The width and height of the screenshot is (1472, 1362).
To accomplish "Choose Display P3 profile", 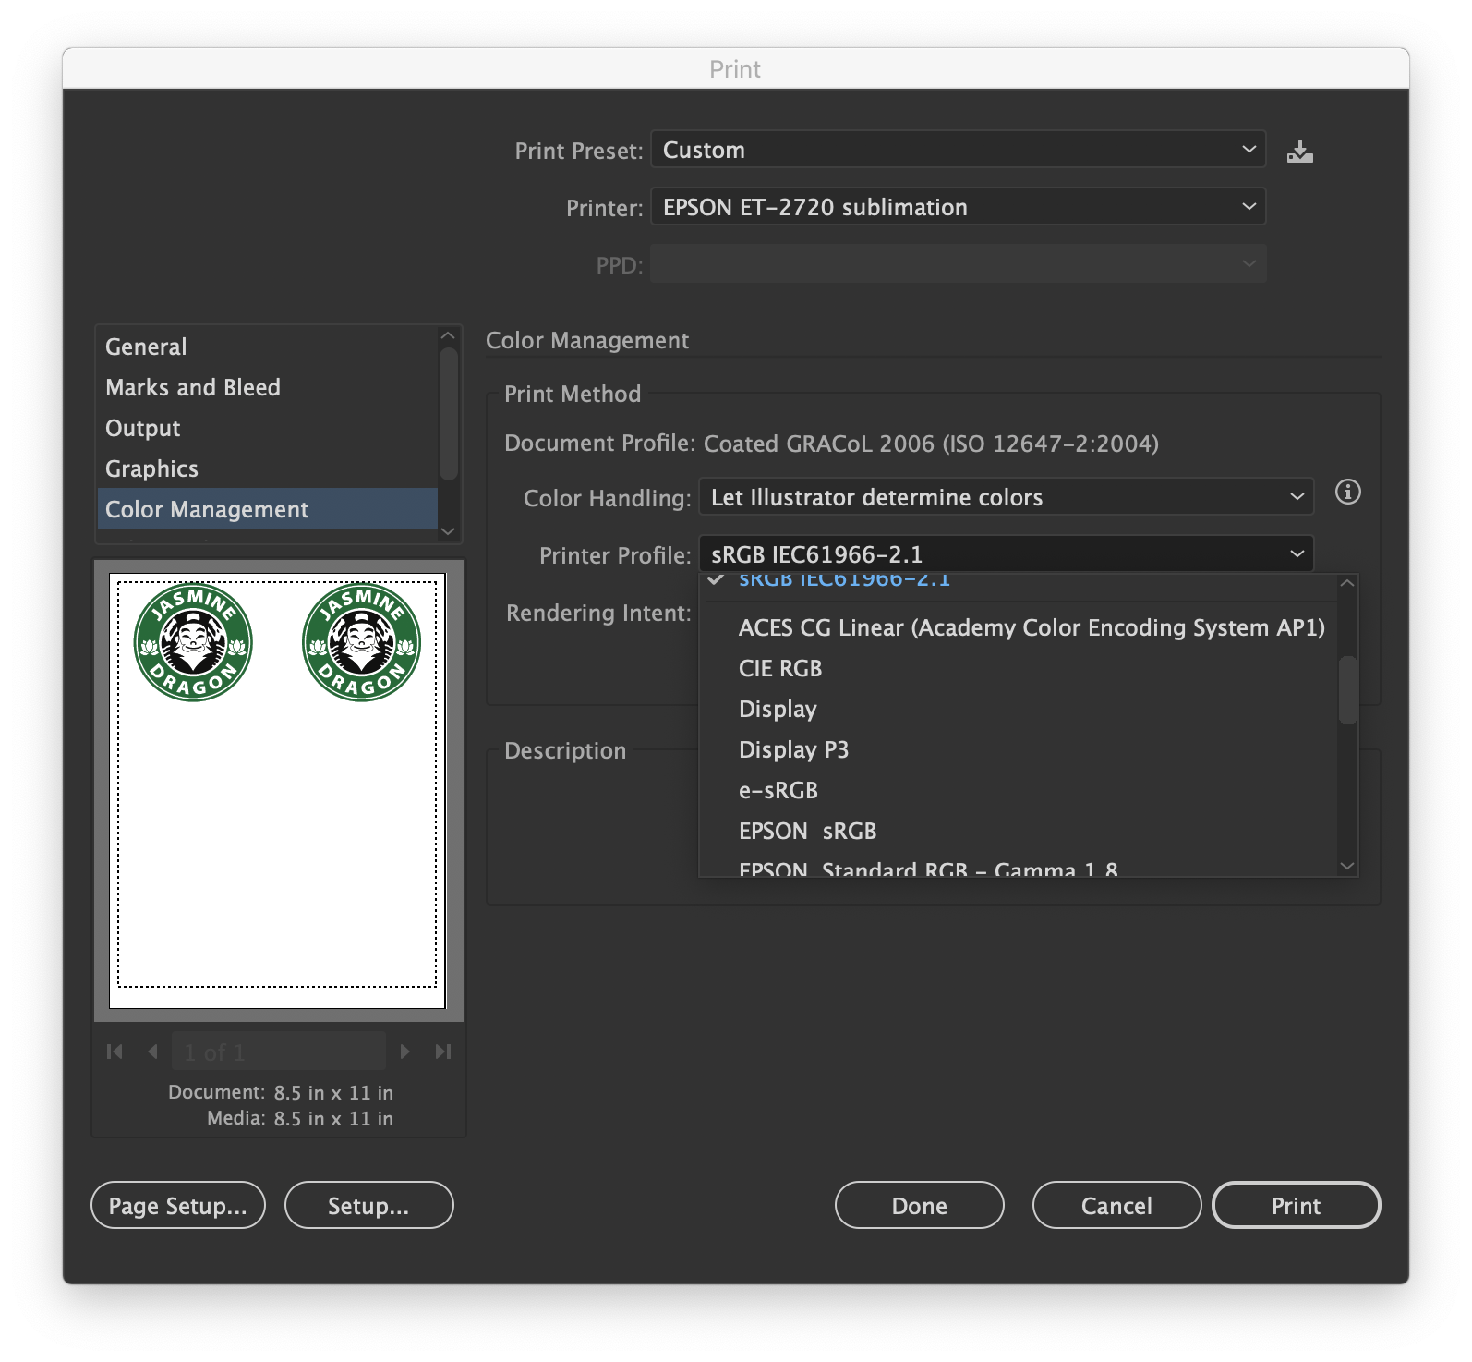I will click(x=1019, y=749).
